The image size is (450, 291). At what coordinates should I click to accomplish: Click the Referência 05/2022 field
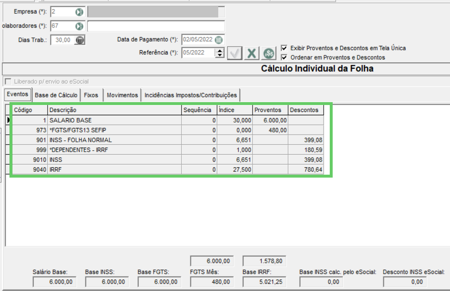[199, 53]
